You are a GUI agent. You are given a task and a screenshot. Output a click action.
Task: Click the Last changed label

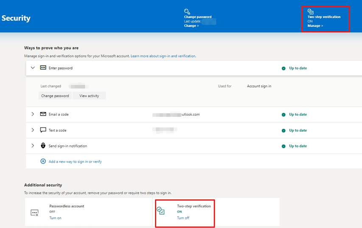coord(51,86)
